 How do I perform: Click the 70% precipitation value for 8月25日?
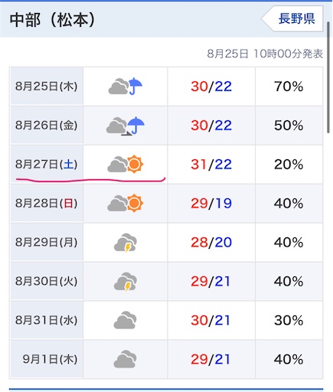tap(289, 87)
